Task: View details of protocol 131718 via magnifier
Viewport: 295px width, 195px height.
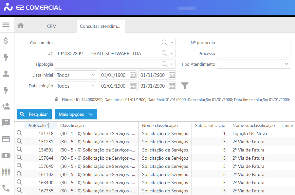Action: [x=19, y=133]
